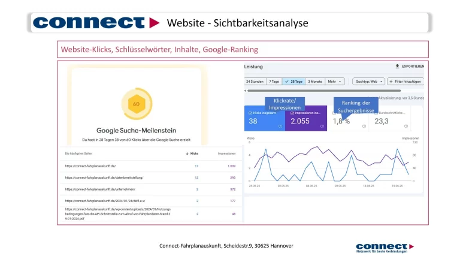Click the 2 clicks value in delfi-e-v row
This screenshot has height=259, width=460.
(x=197, y=201)
